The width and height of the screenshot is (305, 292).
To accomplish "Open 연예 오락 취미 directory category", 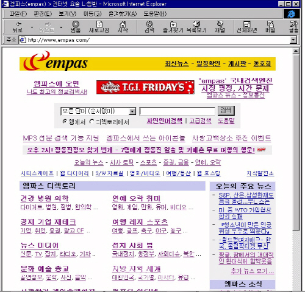I will [136, 198].
